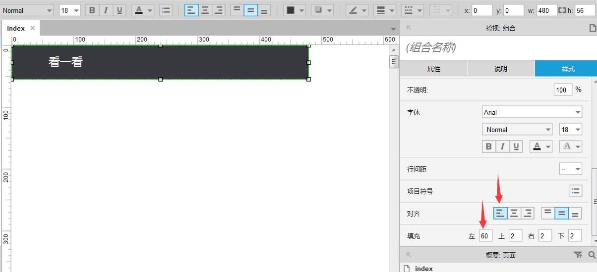Viewport: 597px width, 272px height.
Task: Click the width field showing 480
Action: pos(547,10)
